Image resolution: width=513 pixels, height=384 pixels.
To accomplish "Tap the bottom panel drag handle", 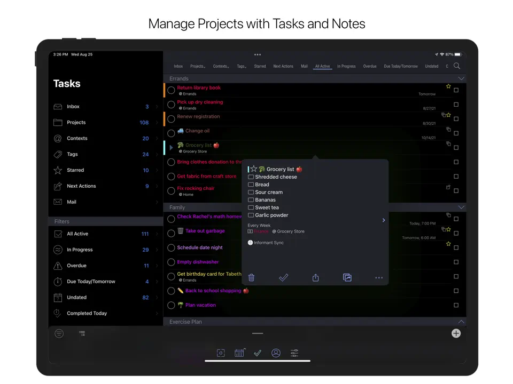I will point(258,333).
